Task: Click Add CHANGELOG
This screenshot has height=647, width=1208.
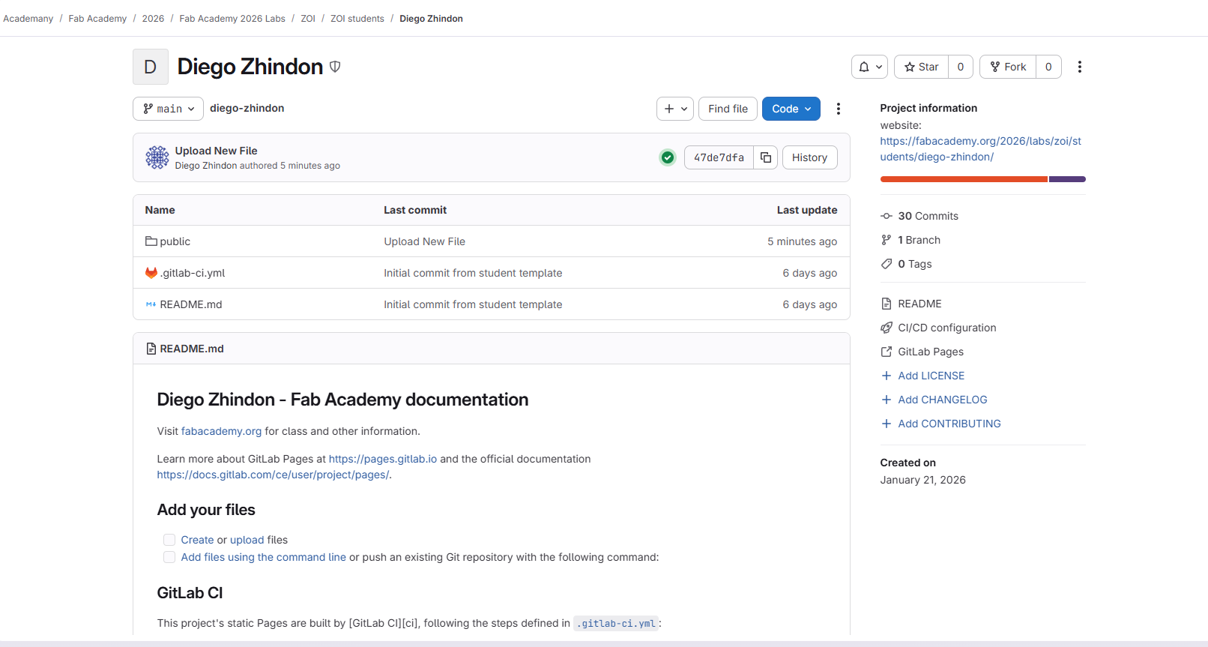Action: tap(943, 400)
